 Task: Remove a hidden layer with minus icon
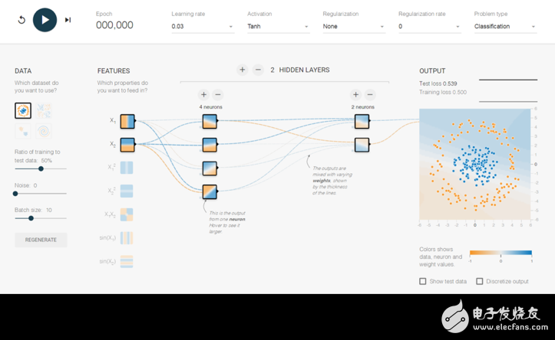click(258, 70)
